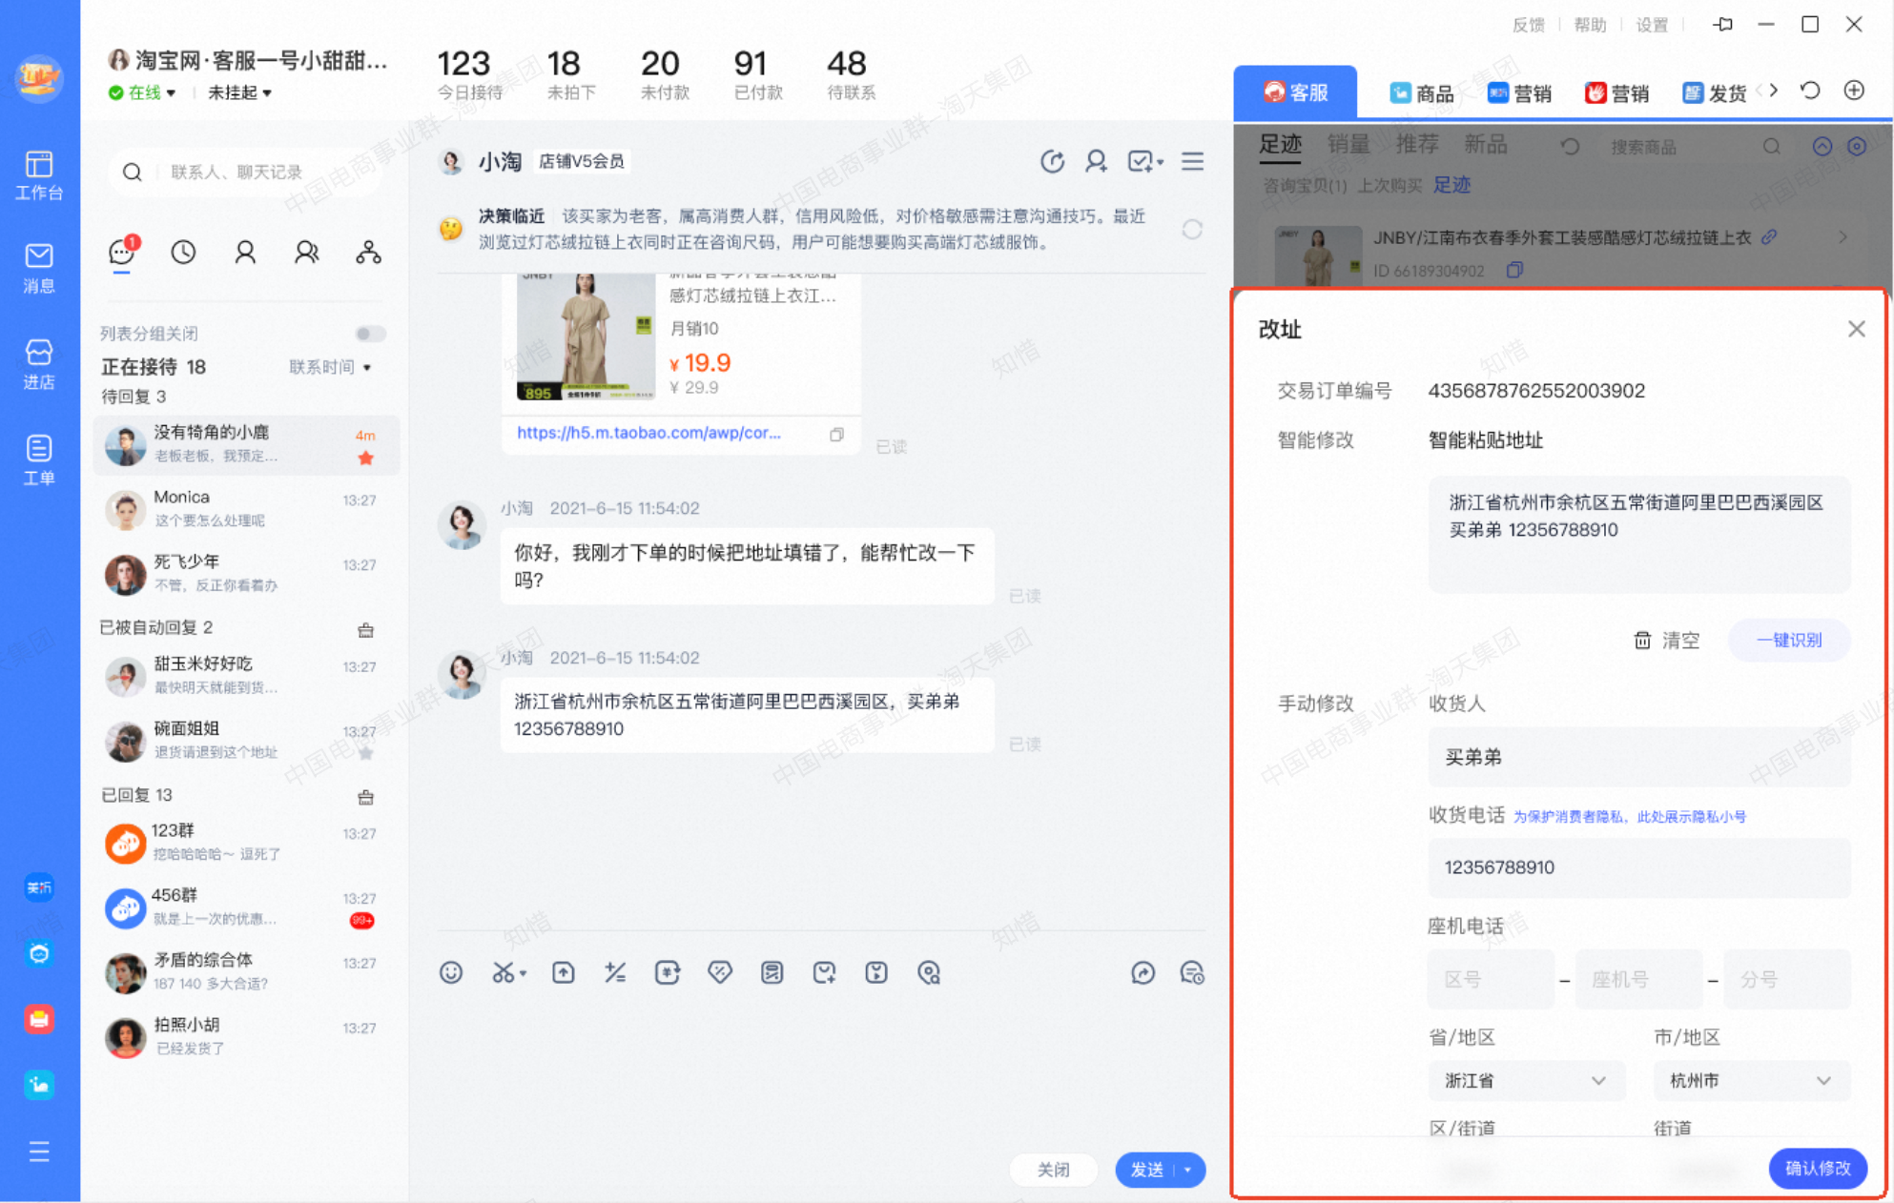Viewport: 1894px width, 1203px height.
Task: Select the recent history clock icon
Action: pos(183,253)
